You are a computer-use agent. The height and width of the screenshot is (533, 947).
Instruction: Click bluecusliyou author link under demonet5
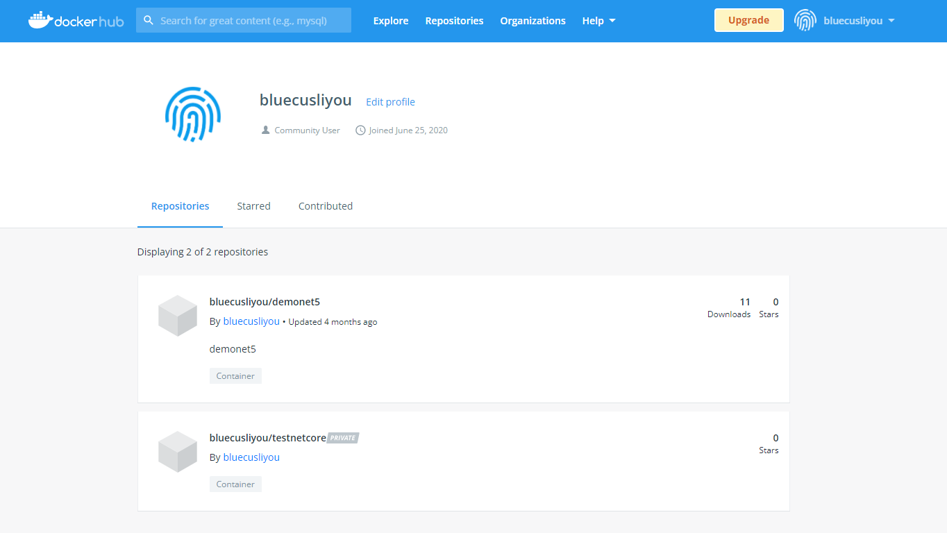tap(251, 321)
